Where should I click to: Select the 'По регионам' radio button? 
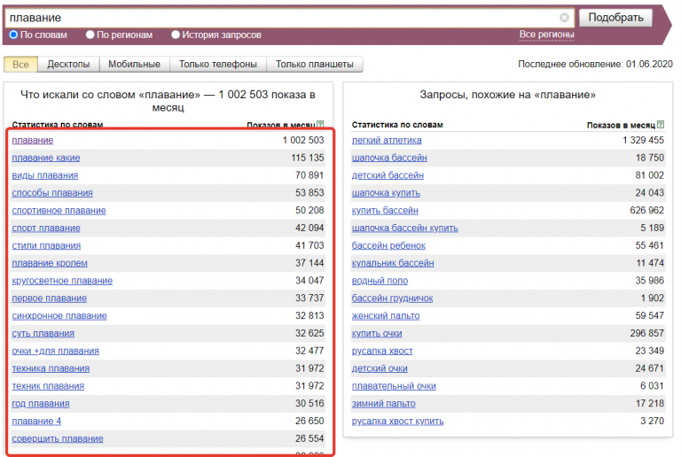tap(90, 35)
